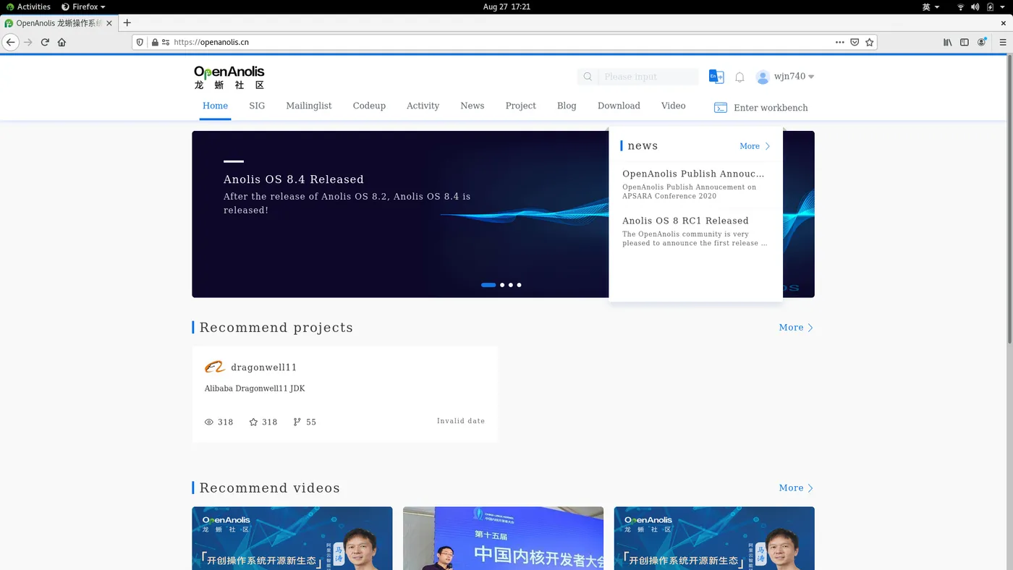Click the dragonwell11 project logo

pos(215,367)
